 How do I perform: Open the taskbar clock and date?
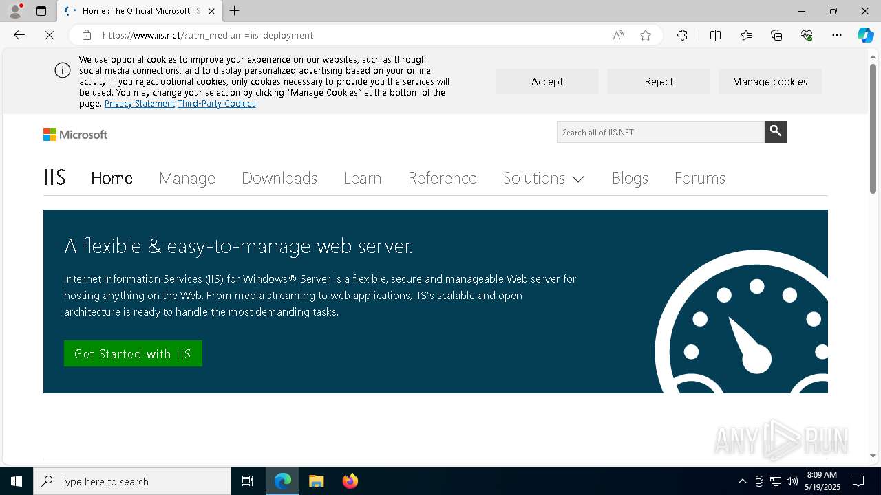tap(823, 481)
